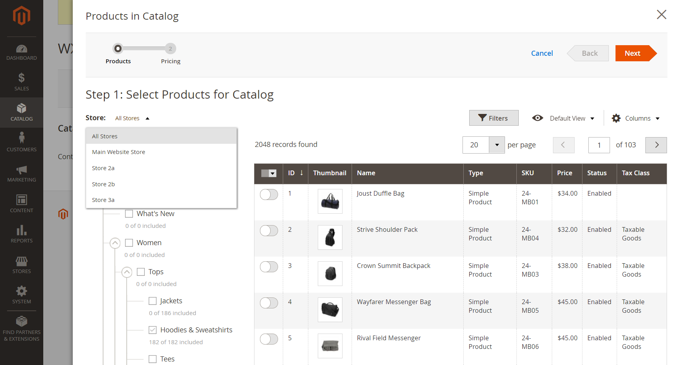Click the Name column header
680x365 pixels.
pos(407,173)
